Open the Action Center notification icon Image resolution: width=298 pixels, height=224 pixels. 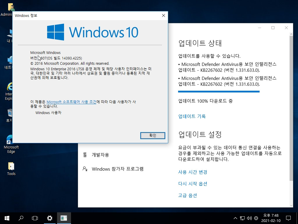(x=288, y=218)
